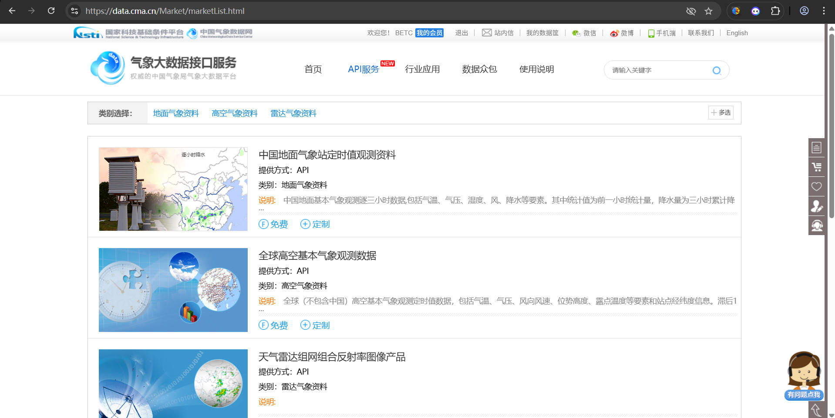835x418 pixels.
Task: Click back-to-top arrow icon
Action: click(816, 410)
